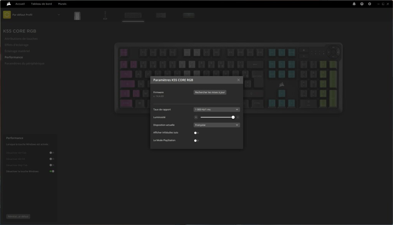Viewport: 393px width, 225px height.
Task: Turn on Afficher infobulles tuto
Action: [196, 133]
